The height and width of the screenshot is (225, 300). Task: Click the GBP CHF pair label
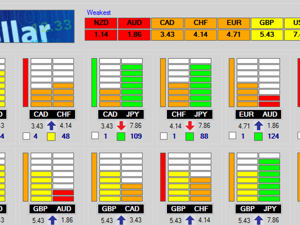click(190, 209)
